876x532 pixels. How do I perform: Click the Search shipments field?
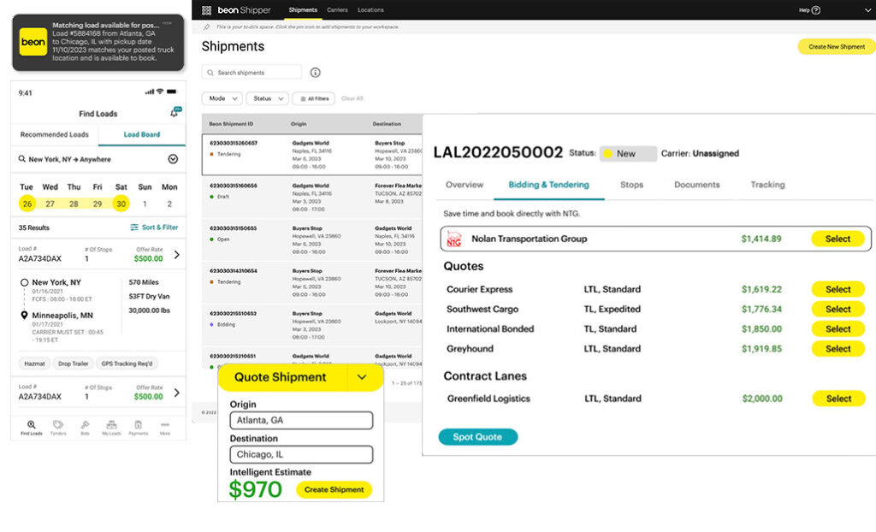point(252,73)
